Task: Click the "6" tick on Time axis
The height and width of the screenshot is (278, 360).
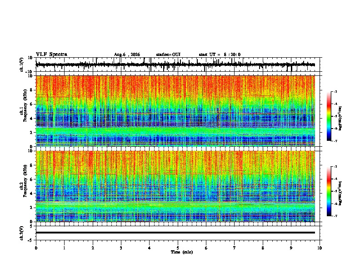Action: (x=206, y=248)
